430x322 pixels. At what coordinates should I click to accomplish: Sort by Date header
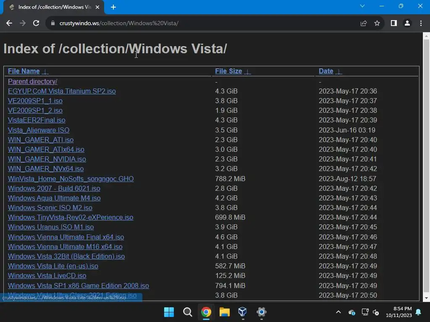326,71
